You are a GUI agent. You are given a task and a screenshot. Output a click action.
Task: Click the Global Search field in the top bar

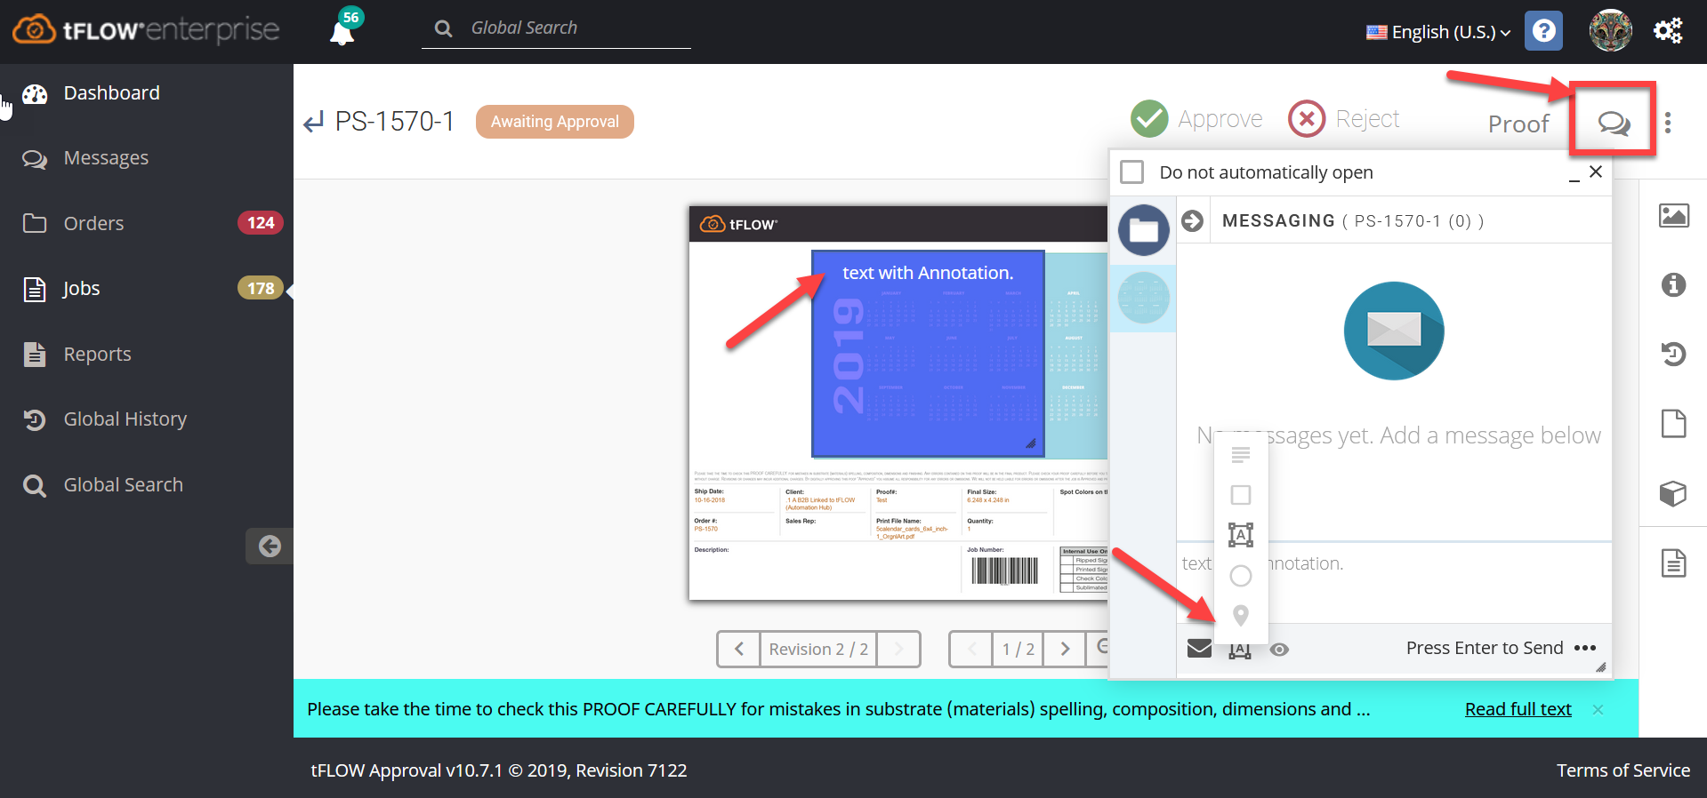pyautogui.click(x=556, y=28)
